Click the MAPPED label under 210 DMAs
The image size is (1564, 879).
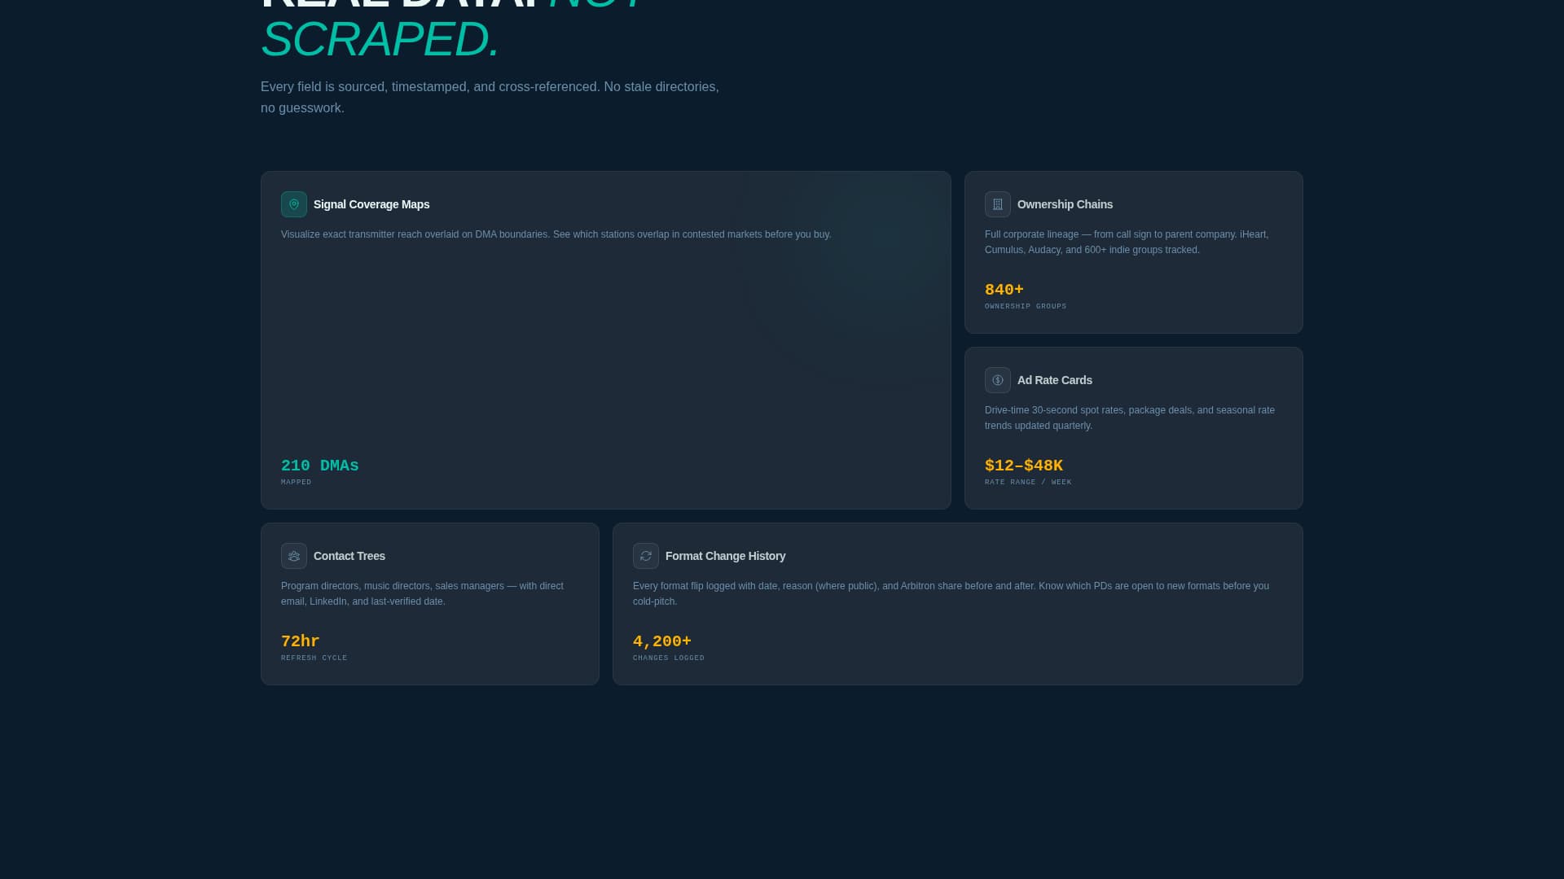click(297, 483)
